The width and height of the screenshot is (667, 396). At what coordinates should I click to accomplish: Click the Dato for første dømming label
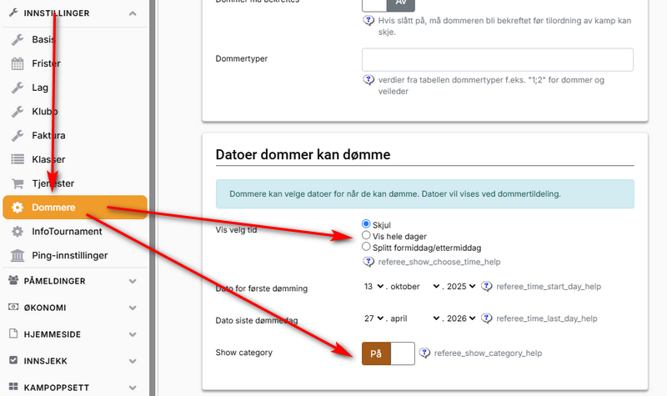pos(261,288)
